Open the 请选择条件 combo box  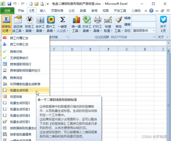(144, 31)
